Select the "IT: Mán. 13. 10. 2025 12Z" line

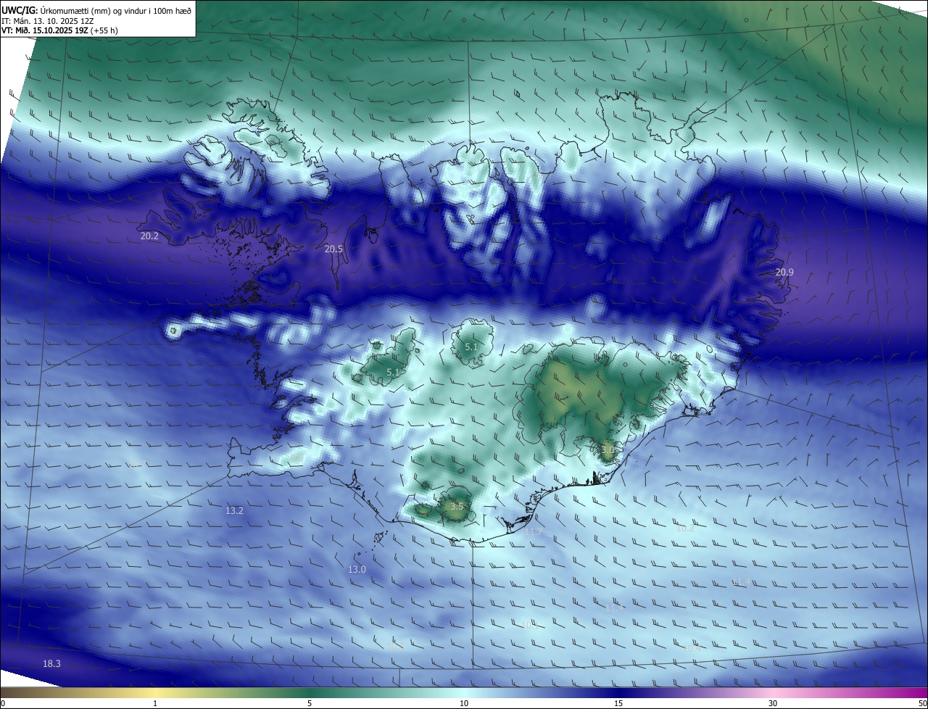pos(48,20)
